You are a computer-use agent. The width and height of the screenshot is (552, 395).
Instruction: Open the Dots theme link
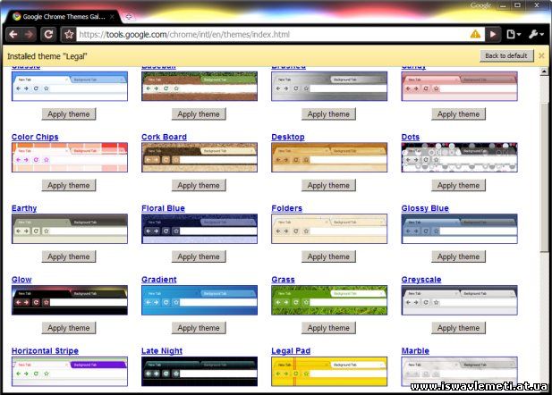[411, 137]
